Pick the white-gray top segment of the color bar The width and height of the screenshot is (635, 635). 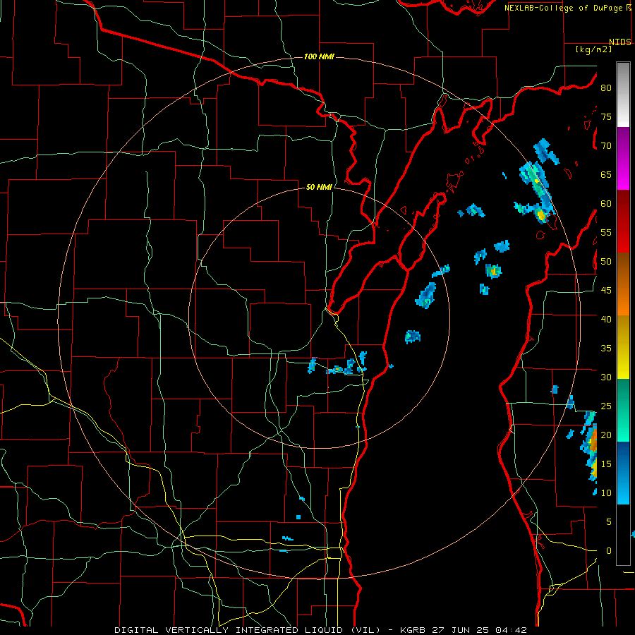coord(623,95)
